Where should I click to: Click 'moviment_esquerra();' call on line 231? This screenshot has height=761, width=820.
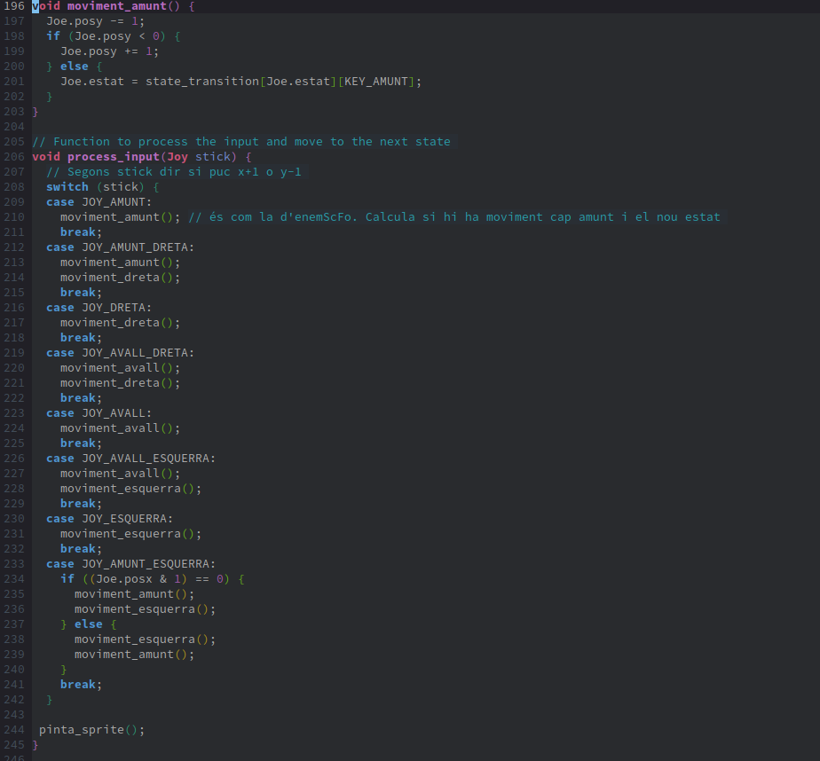[130, 534]
